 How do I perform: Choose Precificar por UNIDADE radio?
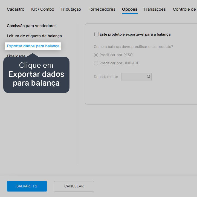96,63
